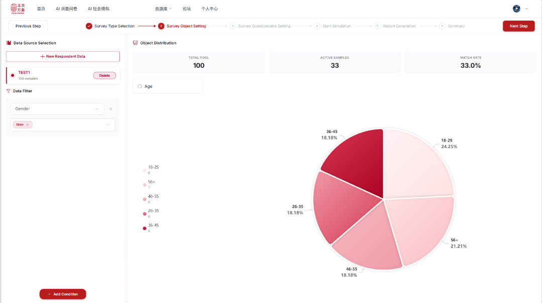Click the Data Filter funnel icon
This screenshot has width=542, height=303.
9,91
